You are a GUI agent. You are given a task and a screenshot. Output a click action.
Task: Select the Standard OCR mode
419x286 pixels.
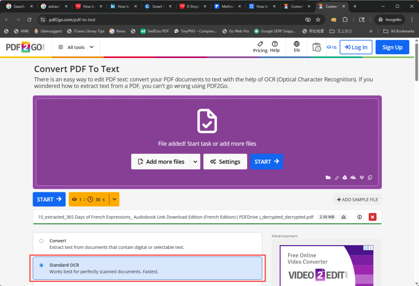point(41,266)
